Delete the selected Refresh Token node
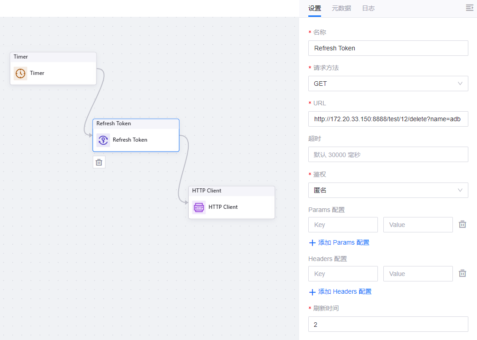 click(99, 162)
